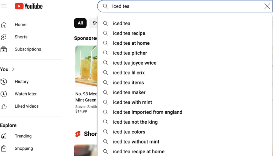Browse Trending under Explore
This screenshot has height=156, width=273.
[x=23, y=136]
